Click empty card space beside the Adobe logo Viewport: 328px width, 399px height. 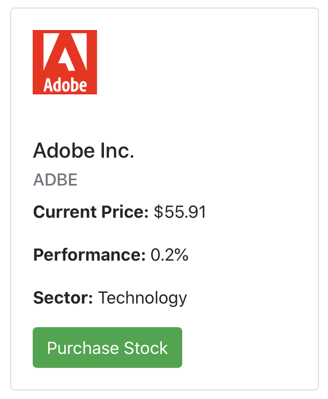(204, 62)
